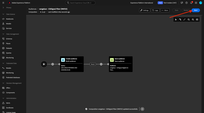Open the hamburger navigation menu
The image size is (204, 113).
[3, 3]
